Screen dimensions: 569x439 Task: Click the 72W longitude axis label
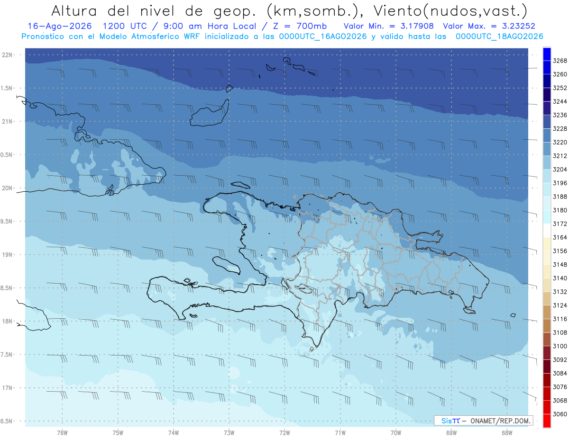(x=284, y=433)
